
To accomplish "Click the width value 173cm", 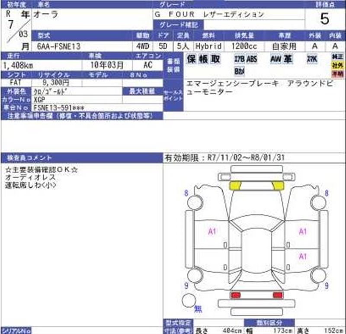I will click(283, 331).
